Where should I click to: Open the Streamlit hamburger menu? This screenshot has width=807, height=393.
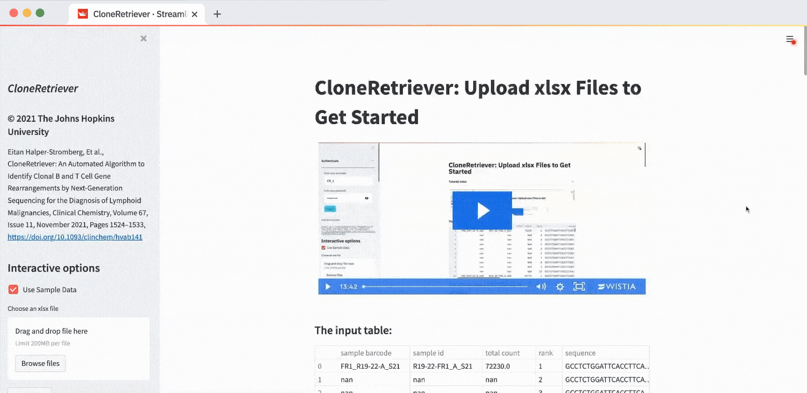[x=790, y=40]
